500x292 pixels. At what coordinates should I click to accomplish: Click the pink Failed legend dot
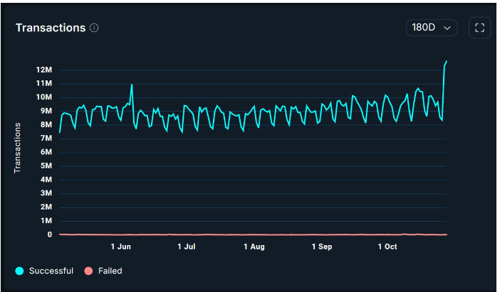(89, 271)
